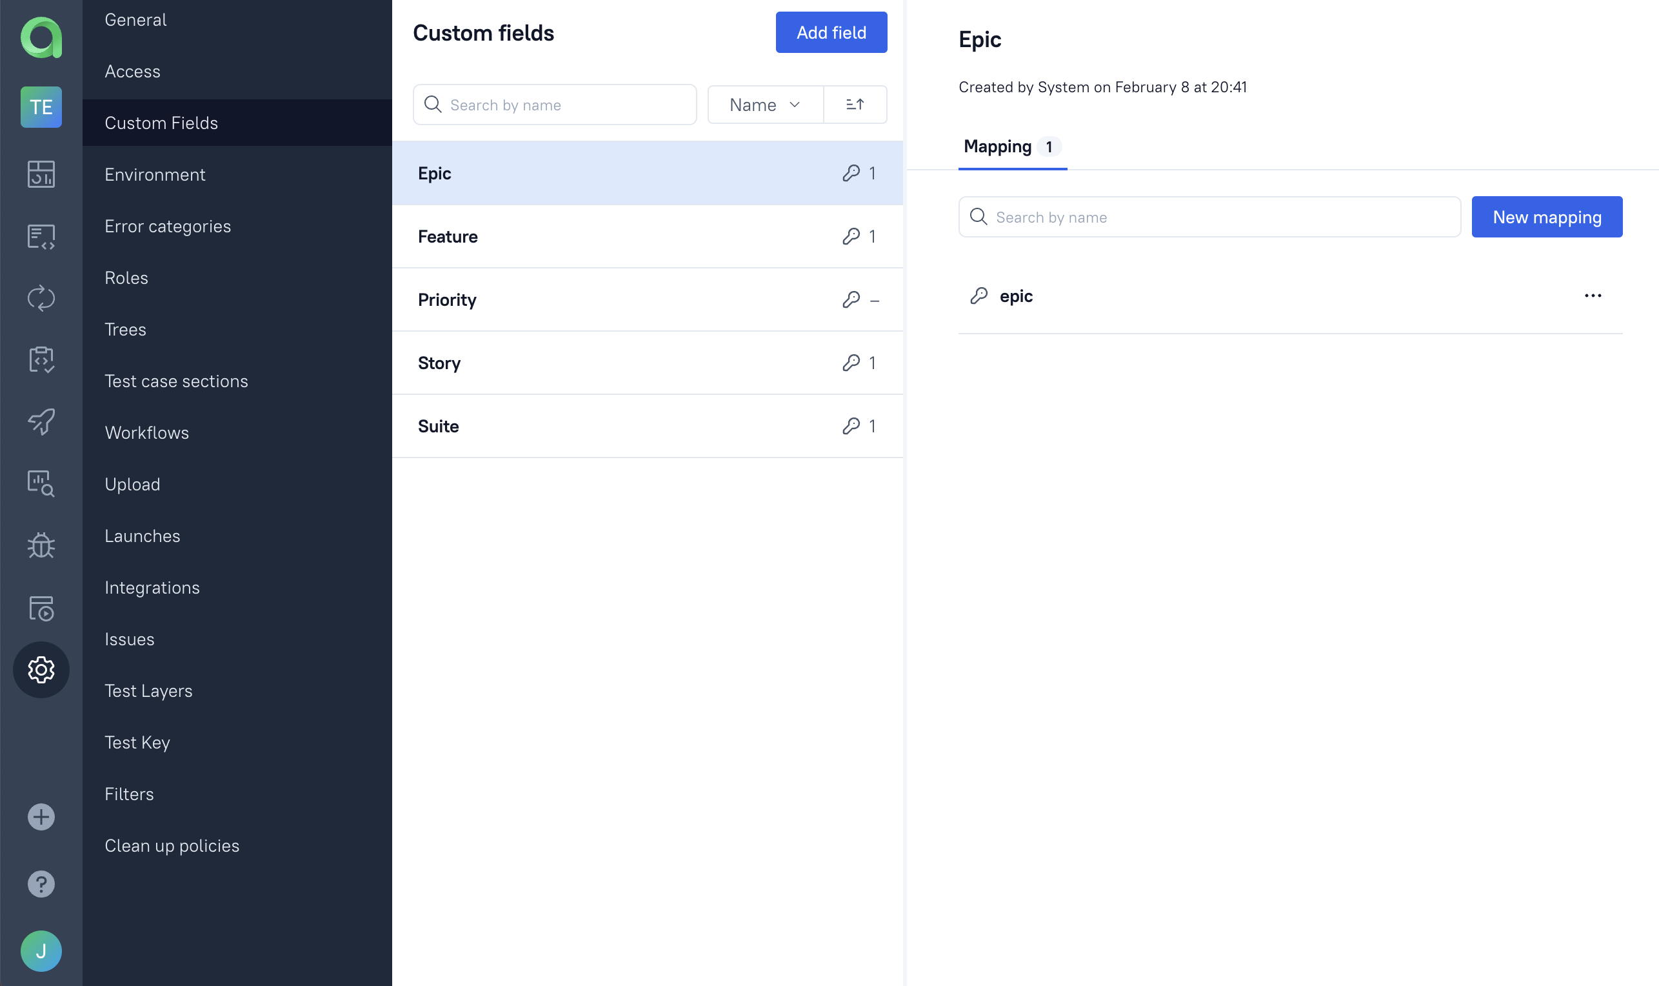Click the plus icon in left rail

41,816
